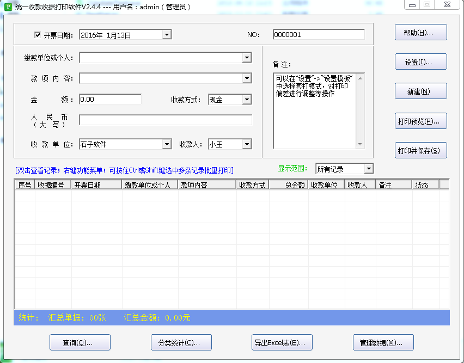The height and width of the screenshot is (363, 464).
Task: Open the 缴款单位或个人 combo box
Action: coord(247,57)
